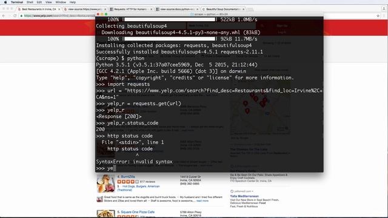388x218 pixels.
Task: Click BurntZilla star rating
Action: point(128,182)
